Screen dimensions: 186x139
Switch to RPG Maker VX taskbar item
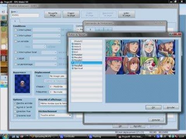pyautogui.click(x=131, y=136)
